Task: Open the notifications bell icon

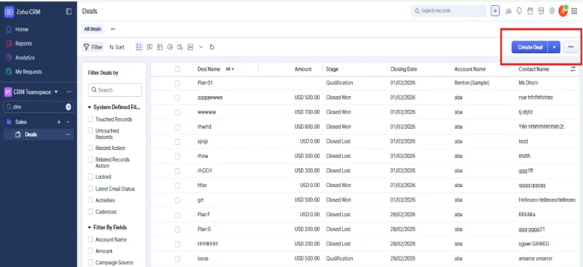Action: point(519,11)
